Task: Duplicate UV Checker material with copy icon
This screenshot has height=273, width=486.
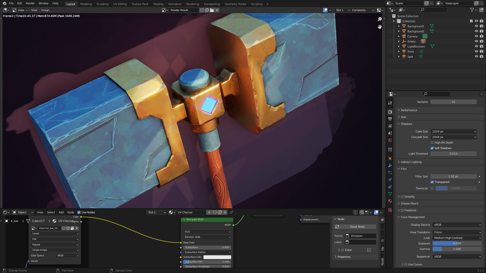Action: pos(220,212)
